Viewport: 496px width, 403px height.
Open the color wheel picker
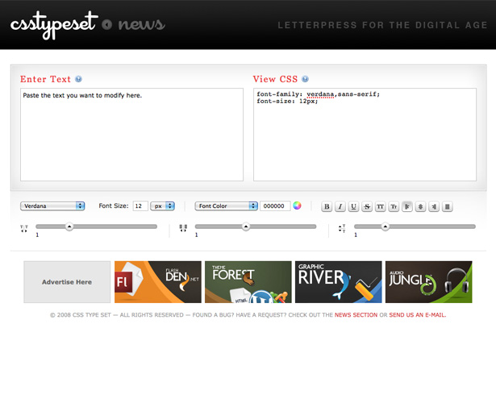click(297, 206)
